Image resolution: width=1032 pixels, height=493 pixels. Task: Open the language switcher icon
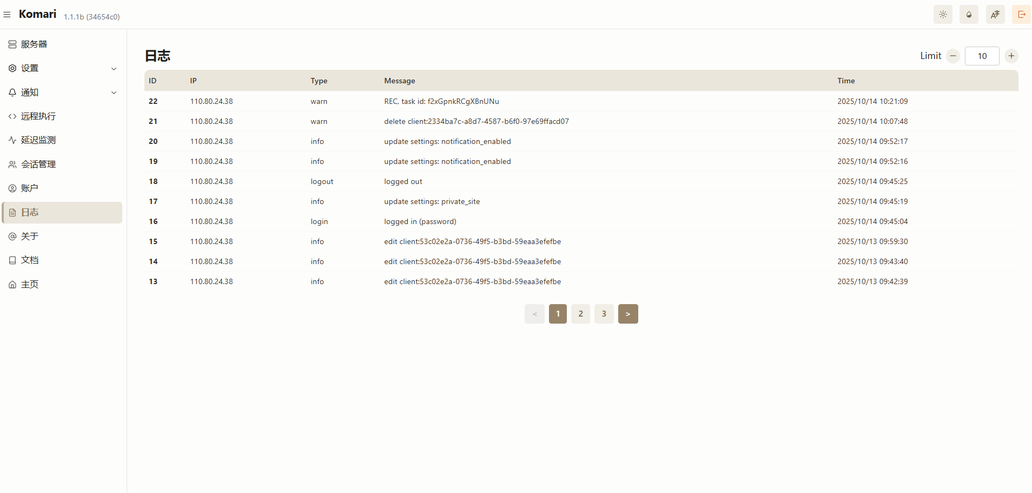click(995, 14)
